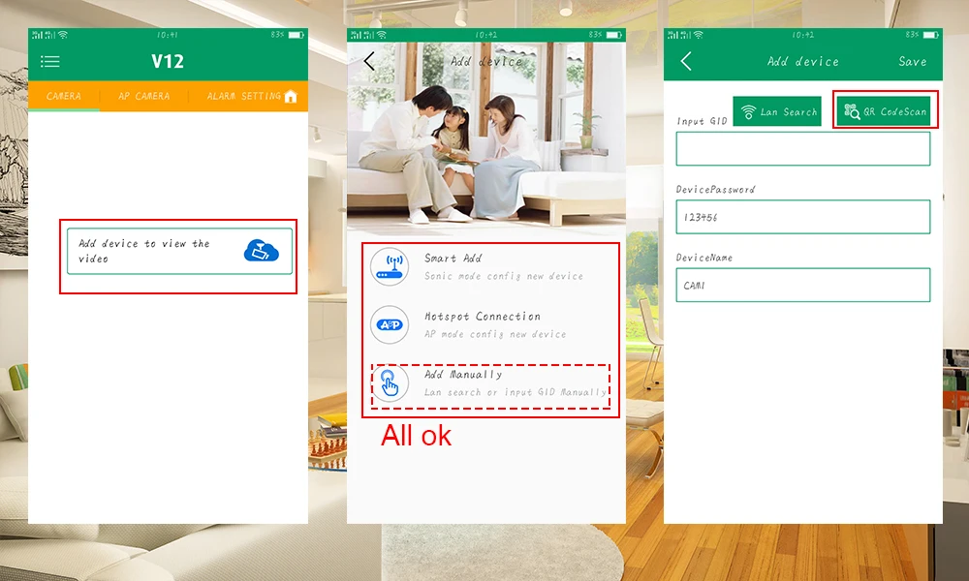Click the Lan search or input GID Manually subtitle
The height and width of the screenshot is (581, 969).
(x=516, y=392)
